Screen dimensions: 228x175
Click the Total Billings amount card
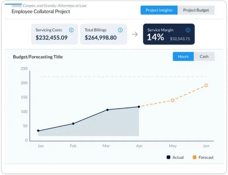click(x=103, y=34)
